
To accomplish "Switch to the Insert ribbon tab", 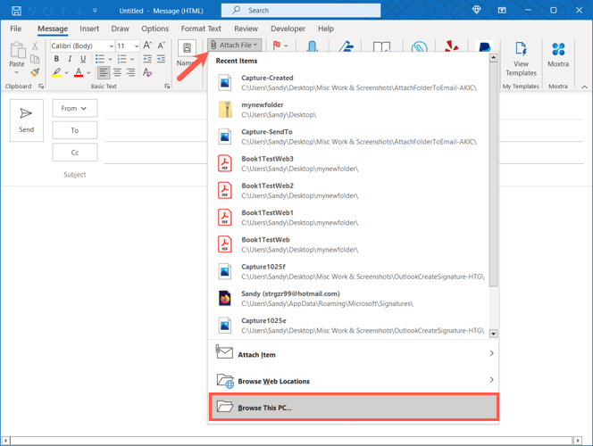I will [89, 29].
